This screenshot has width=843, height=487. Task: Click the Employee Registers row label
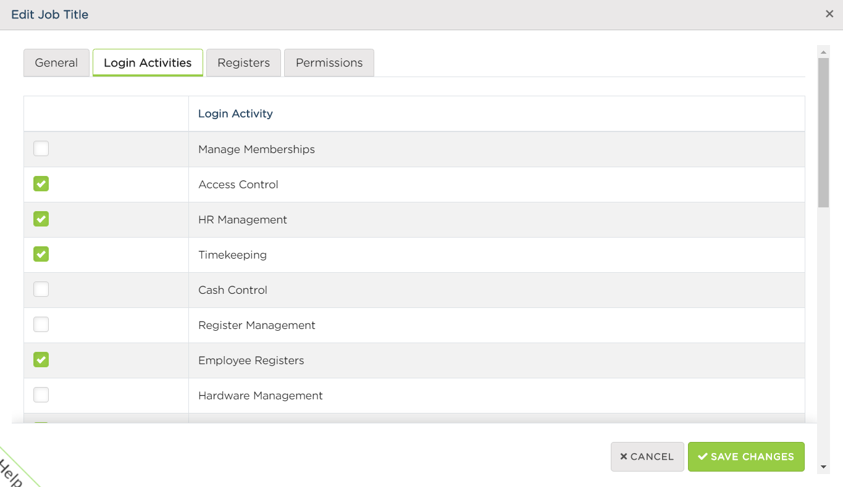(x=251, y=360)
